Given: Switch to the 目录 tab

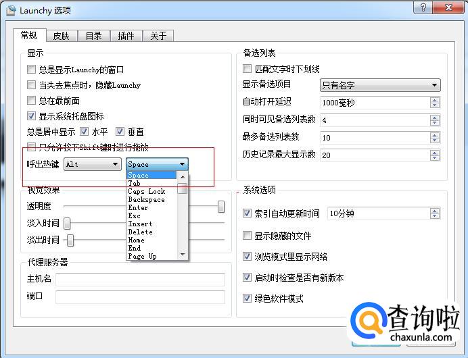Looking at the screenshot, I should (93, 36).
